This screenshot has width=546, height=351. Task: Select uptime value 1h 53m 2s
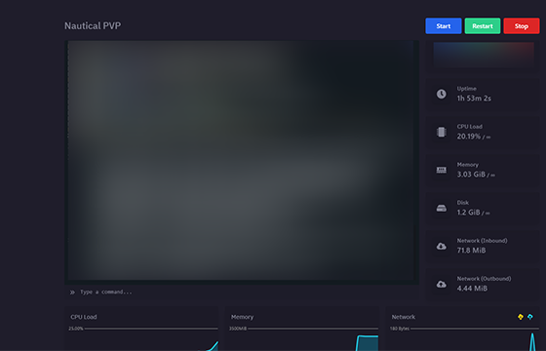[x=474, y=98]
